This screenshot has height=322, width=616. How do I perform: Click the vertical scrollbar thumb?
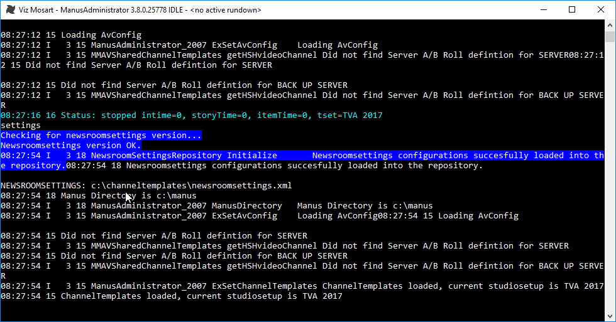pos(610,36)
